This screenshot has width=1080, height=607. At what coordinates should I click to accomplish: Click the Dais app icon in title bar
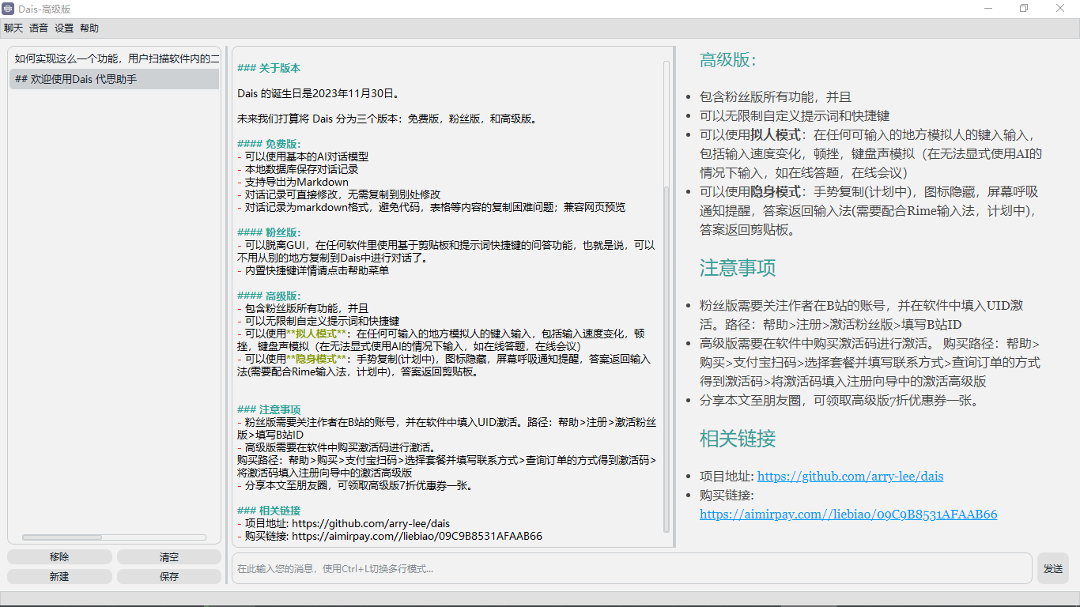point(8,9)
